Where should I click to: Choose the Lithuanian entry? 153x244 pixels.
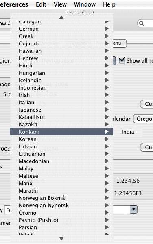(61, 154)
